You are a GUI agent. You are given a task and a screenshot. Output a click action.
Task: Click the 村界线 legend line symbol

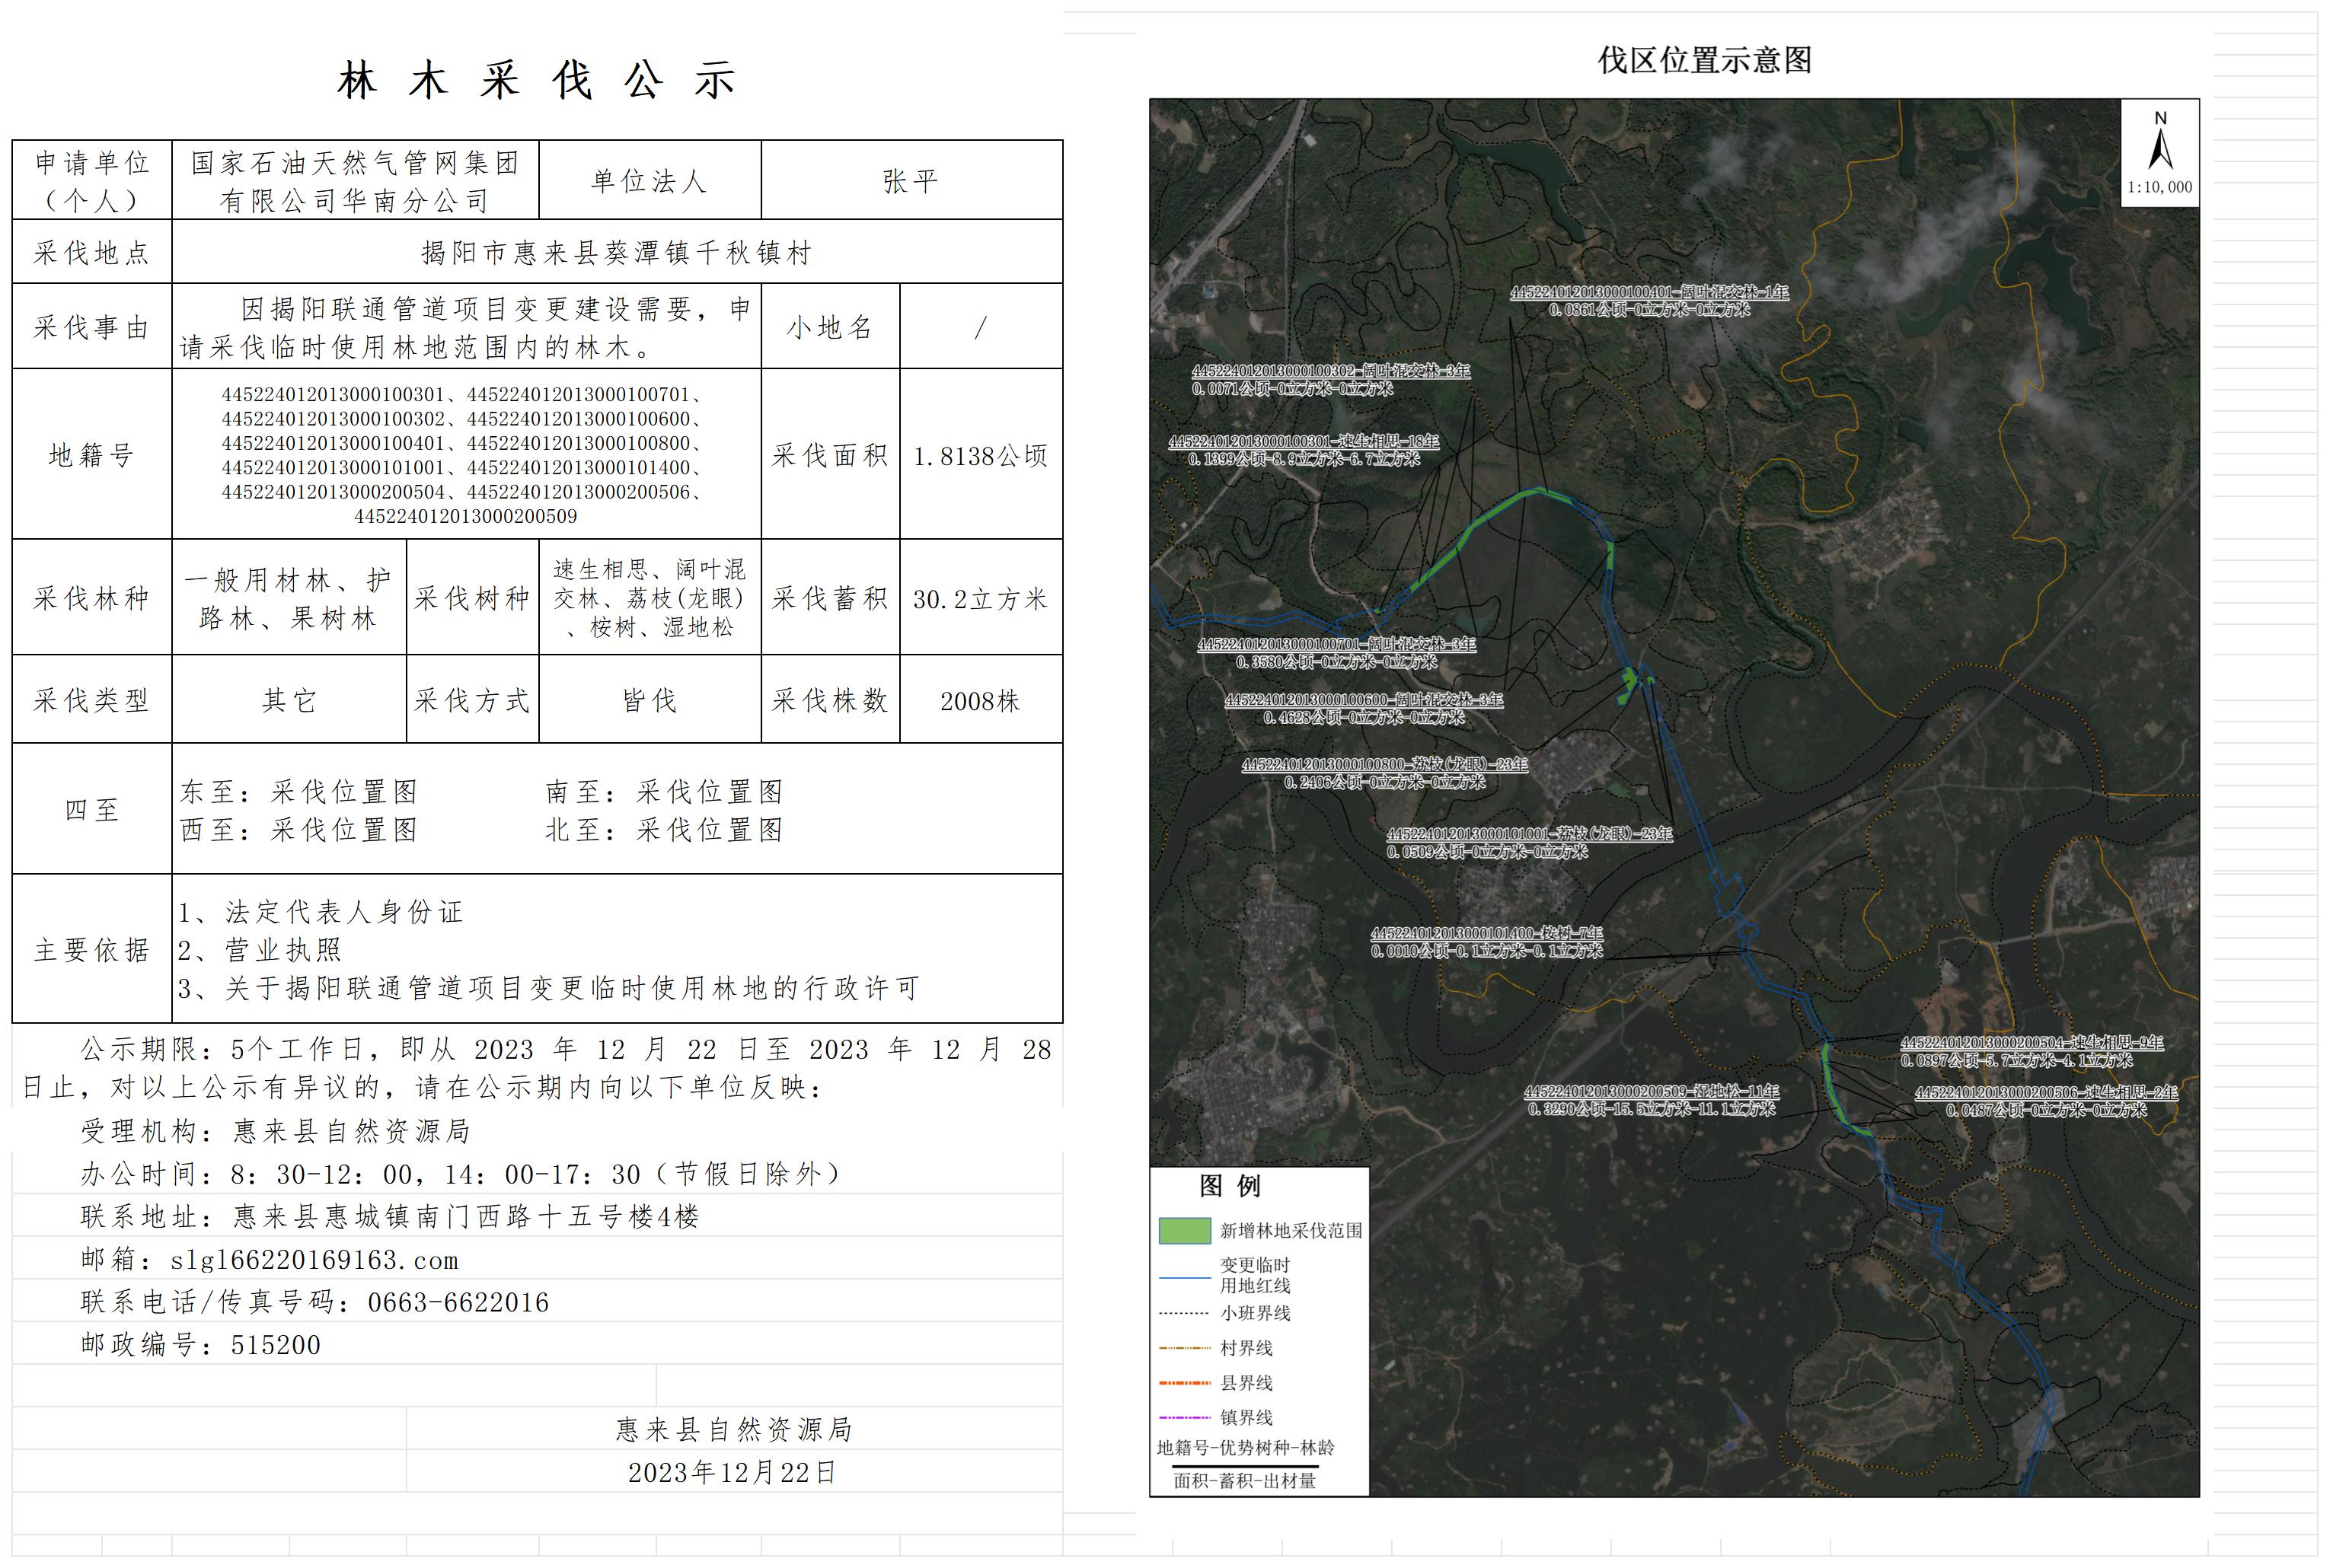tap(1185, 1348)
